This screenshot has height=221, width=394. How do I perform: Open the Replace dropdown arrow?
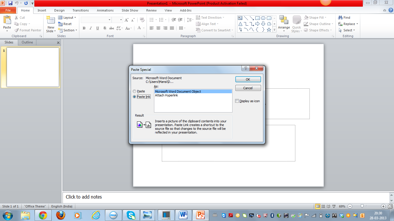tap(357, 24)
